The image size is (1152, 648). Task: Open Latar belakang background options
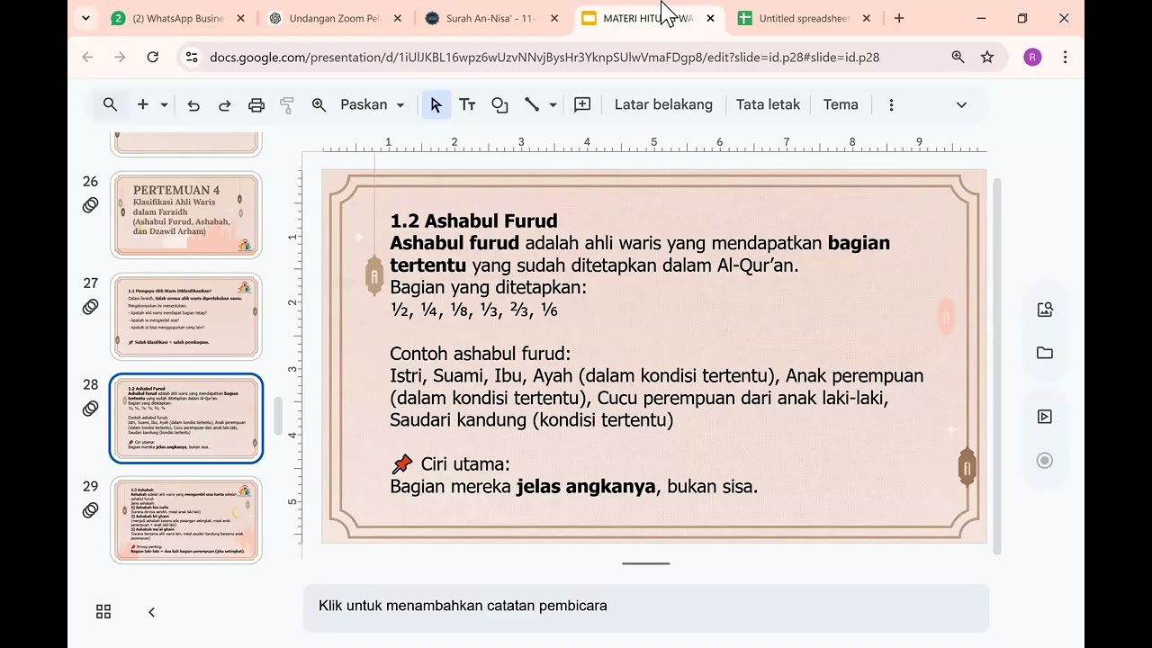[663, 105]
